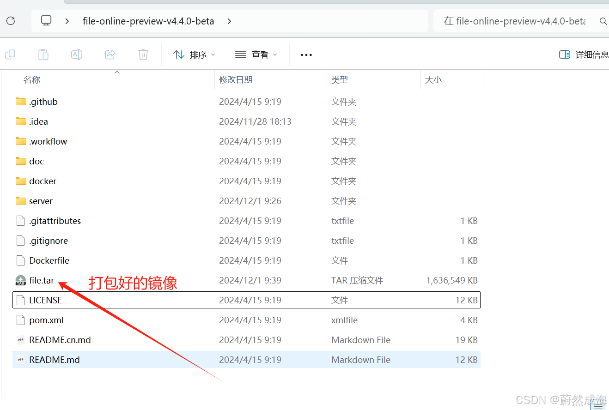Expand chevron after file-online-preview-v4.4.0-beta breadcrumb
The image size is (609, 410).
click(229, 21)
